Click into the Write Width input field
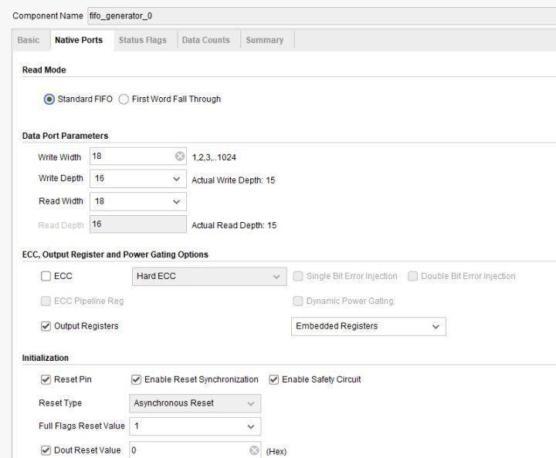Image resolution: width=556 pixels, height=458 pixels. coord(131,157)
